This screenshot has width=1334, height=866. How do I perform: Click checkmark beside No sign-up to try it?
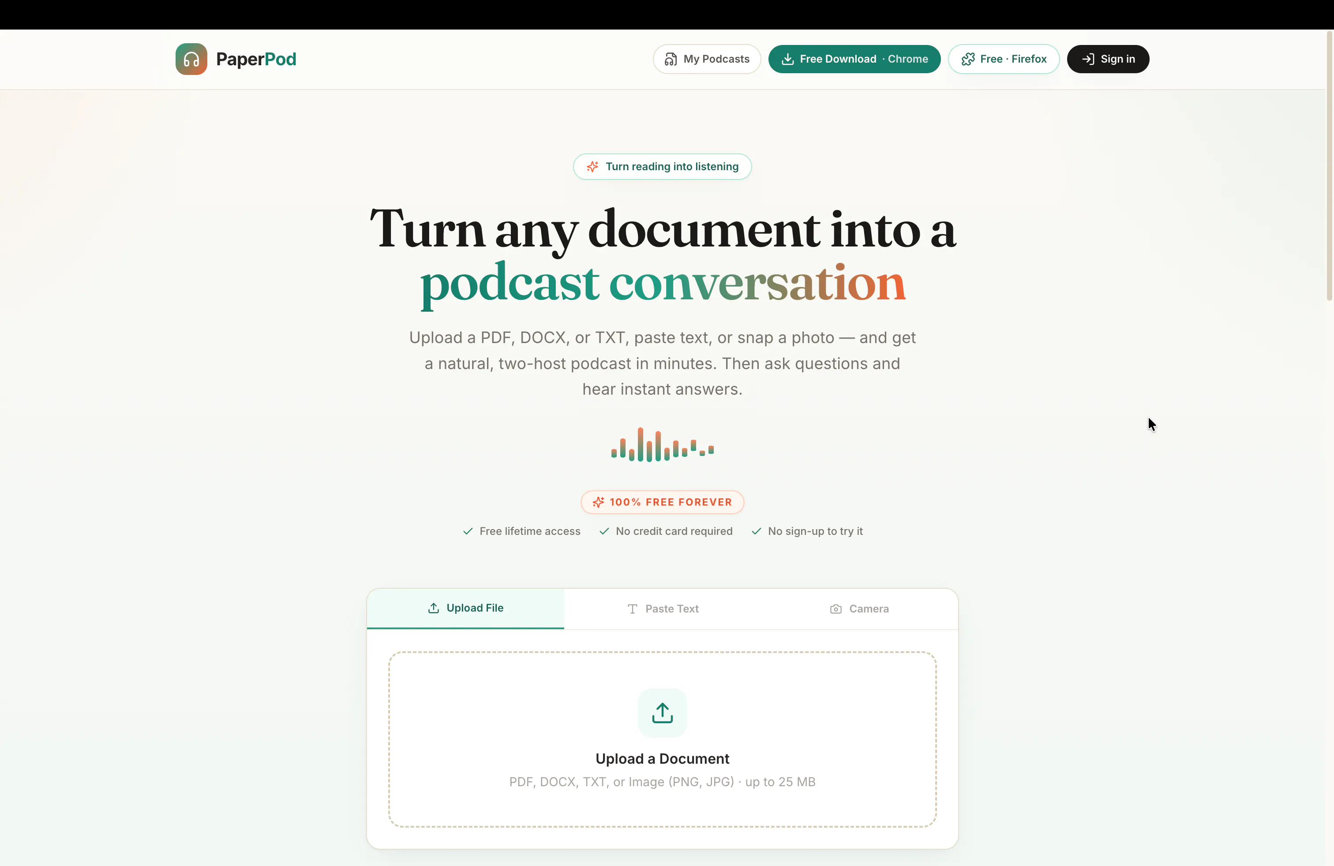tap(757, 531)
